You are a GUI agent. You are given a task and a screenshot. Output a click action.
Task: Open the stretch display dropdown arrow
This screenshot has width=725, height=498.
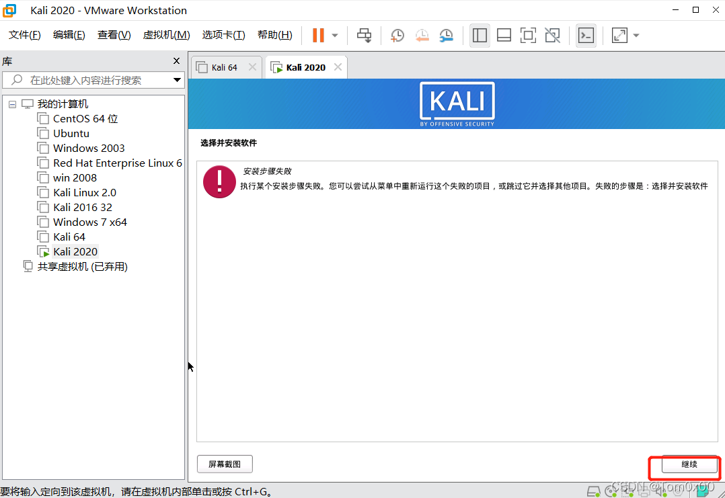[x=636, y=35]
